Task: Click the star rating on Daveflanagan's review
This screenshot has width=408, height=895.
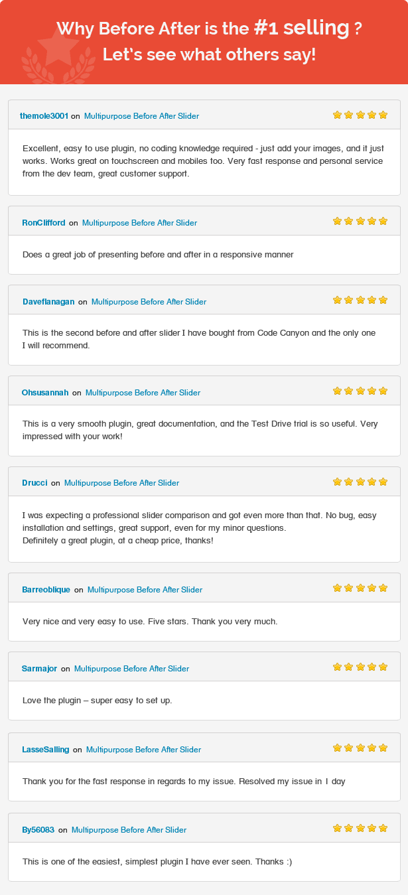Action: 360,300
